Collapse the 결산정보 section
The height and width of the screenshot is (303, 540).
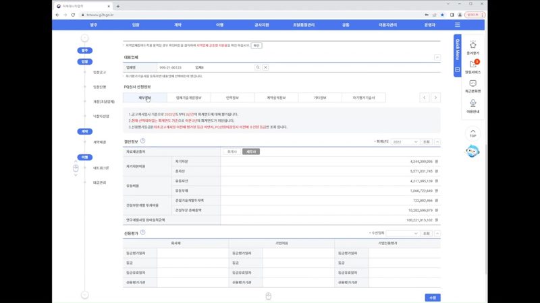pos(437,142)
